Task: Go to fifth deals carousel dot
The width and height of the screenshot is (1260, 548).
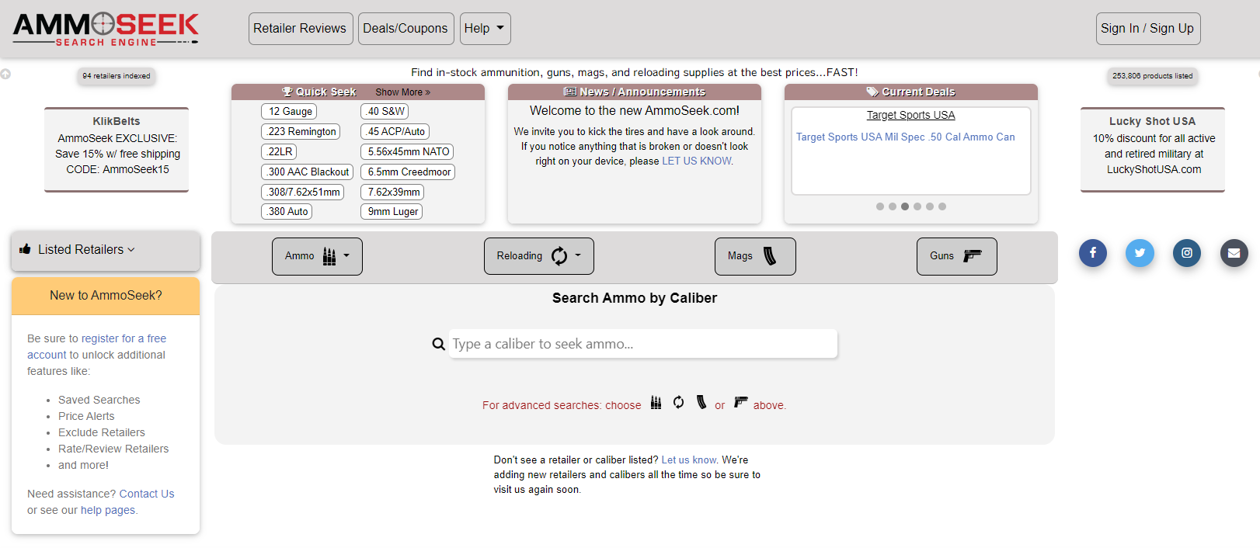Action: click(x=930, y=206)
